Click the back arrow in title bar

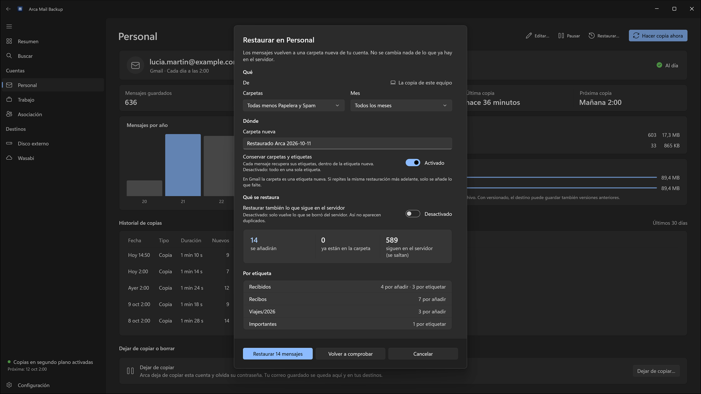click(8, 9)
